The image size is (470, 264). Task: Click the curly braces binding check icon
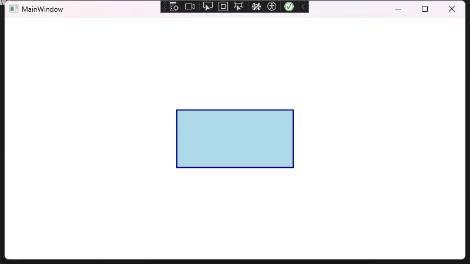click(256, 6)
